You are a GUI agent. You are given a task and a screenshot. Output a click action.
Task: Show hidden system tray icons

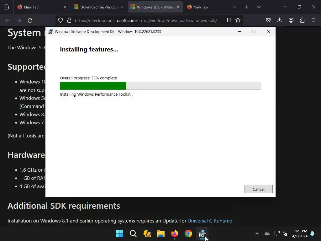pyautogui.click(x=257, y=233)
